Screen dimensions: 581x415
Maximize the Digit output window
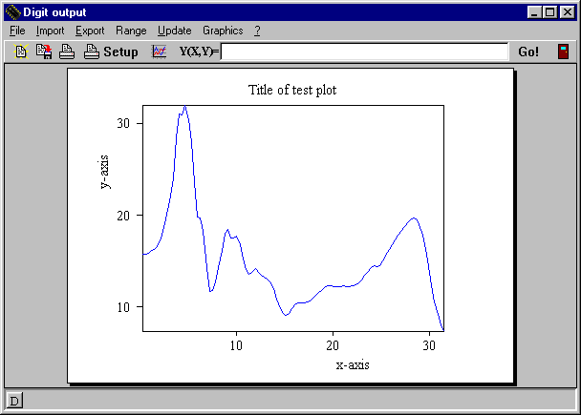(549, 11)
